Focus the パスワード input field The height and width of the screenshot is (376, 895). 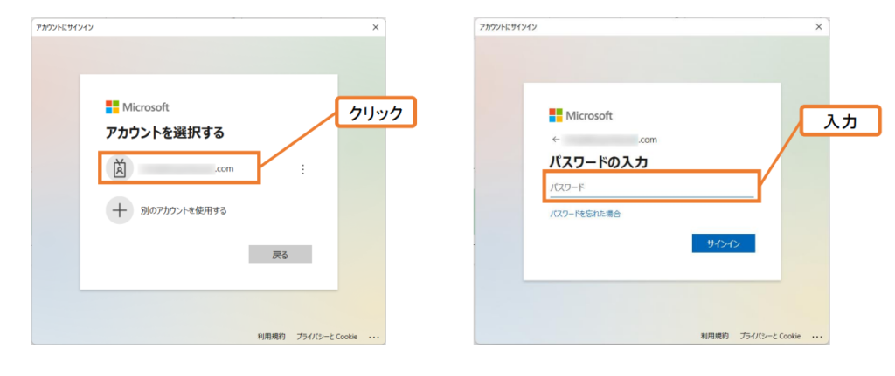651,188
